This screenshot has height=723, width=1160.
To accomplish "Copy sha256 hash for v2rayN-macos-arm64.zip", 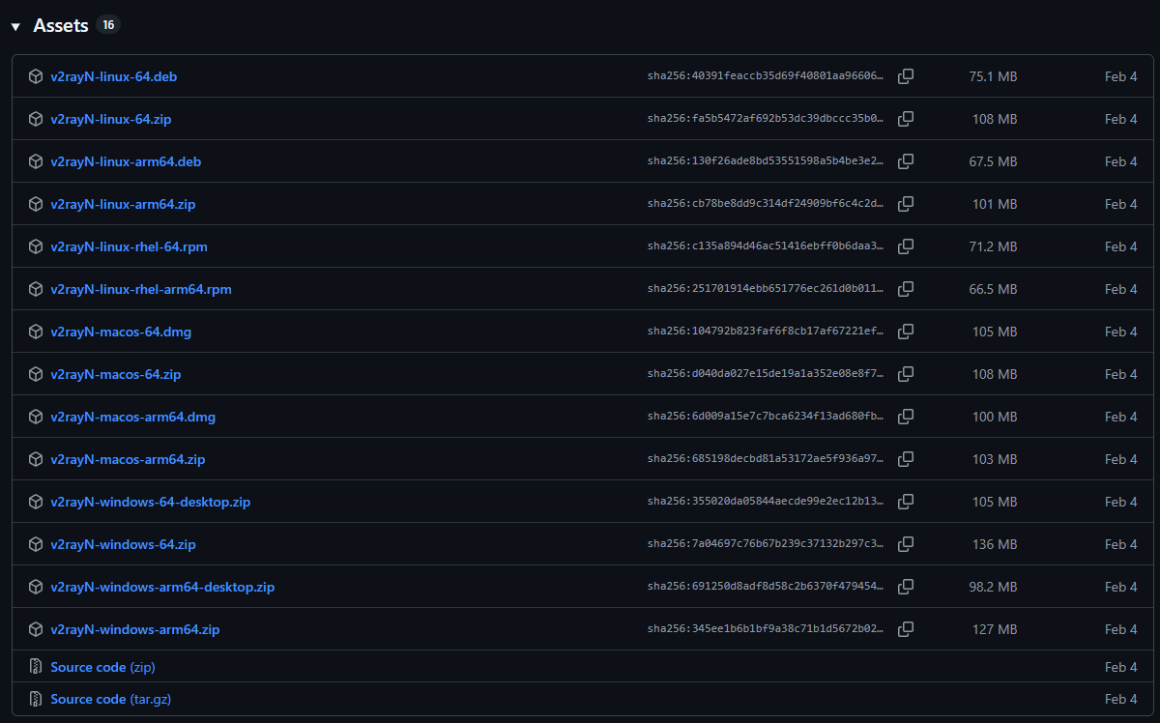I will coord(906,459).
